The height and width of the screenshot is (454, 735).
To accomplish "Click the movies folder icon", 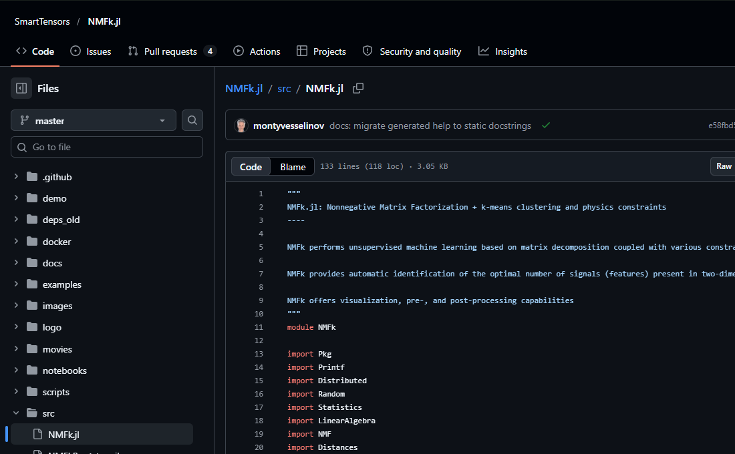I will click(32, 349).
